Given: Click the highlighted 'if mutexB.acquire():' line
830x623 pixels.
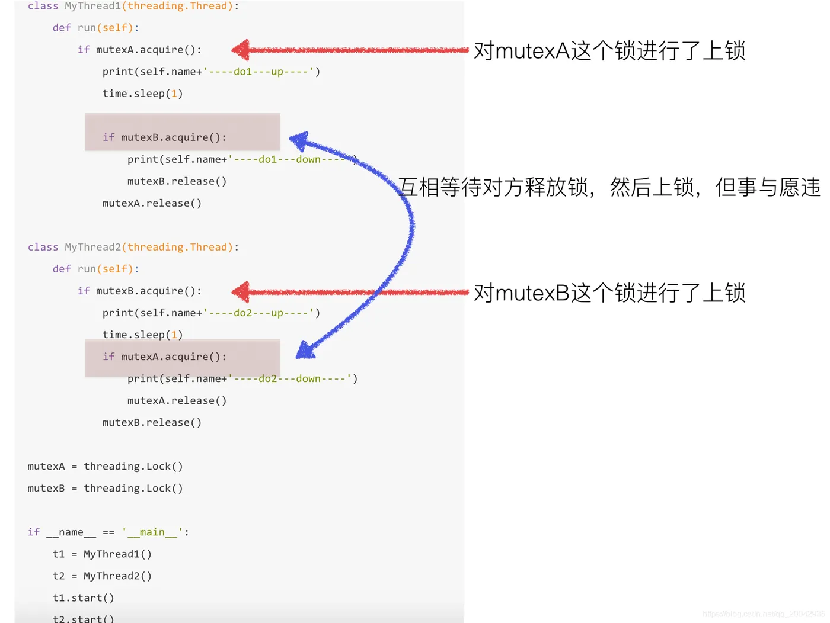Looking at the screenshot, I should (164, 137).
